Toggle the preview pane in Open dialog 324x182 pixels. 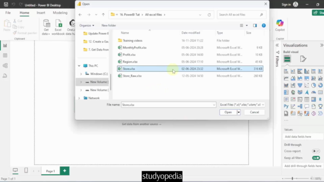point(255,25)
